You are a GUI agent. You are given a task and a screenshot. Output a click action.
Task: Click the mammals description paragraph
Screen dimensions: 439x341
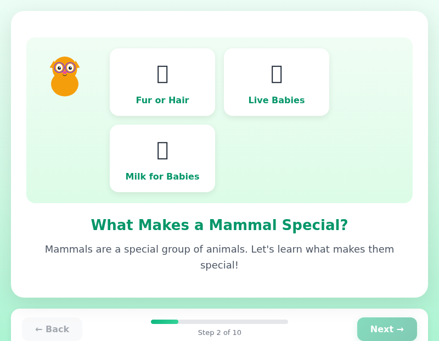coord(219,257)
